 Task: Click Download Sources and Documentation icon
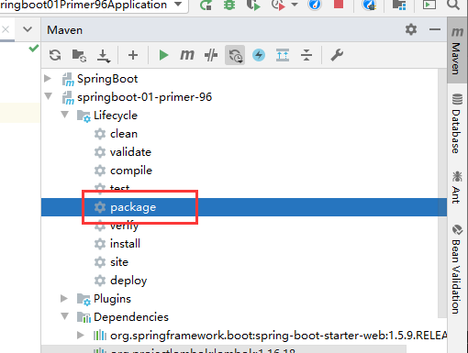coord(104,56)
